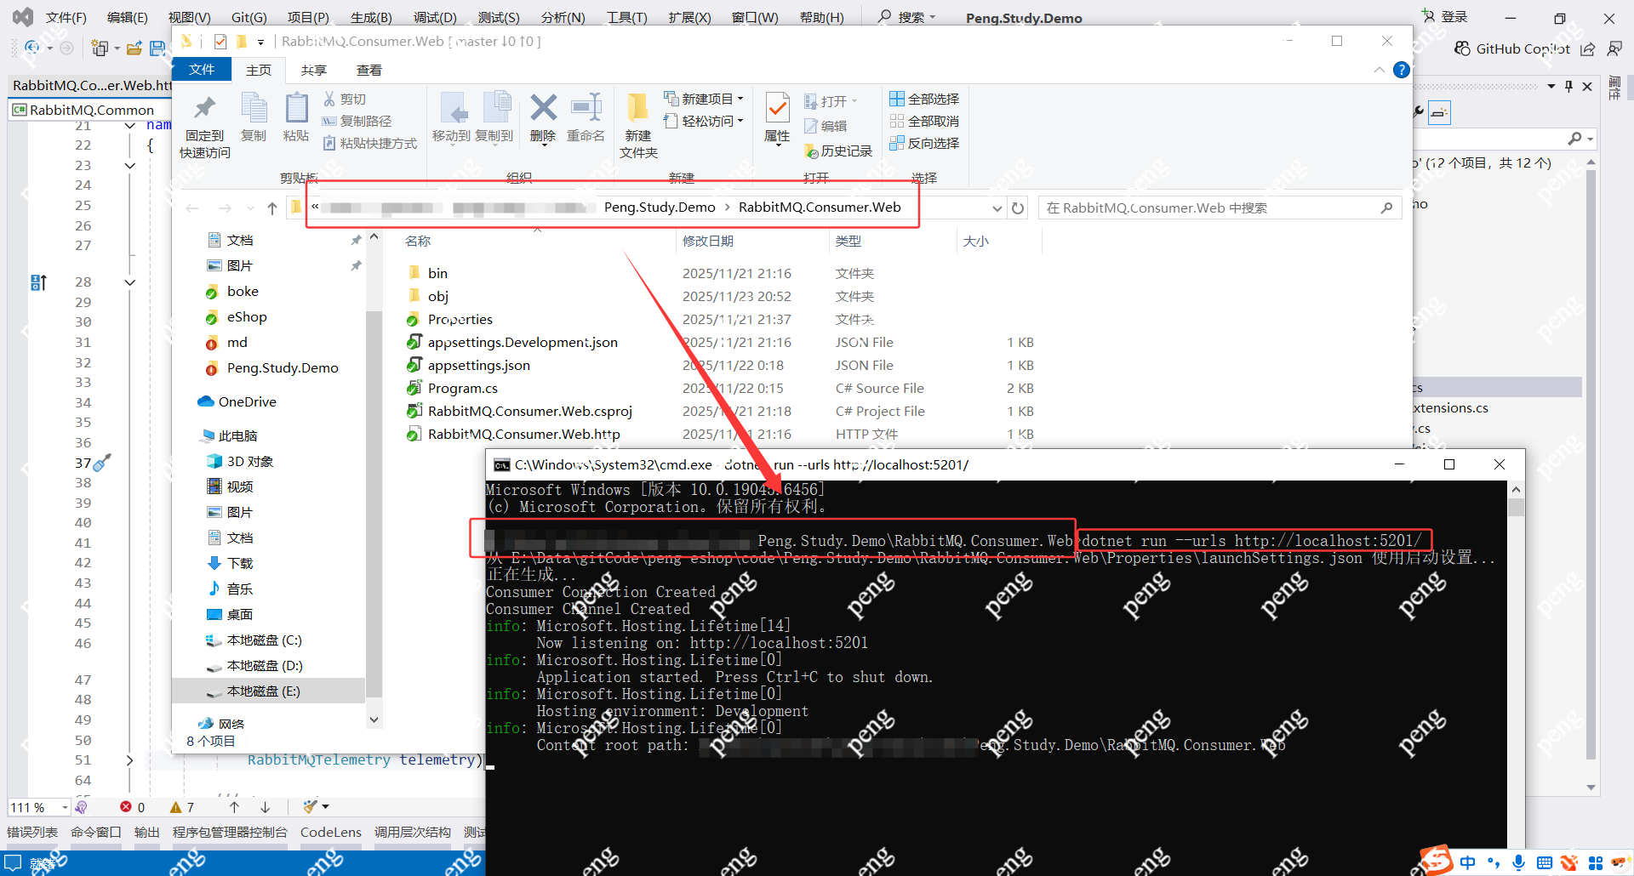Open file via Visual Studio folder icon
The height and width of the screenshot is (876, 1634).
coord(134,48)
